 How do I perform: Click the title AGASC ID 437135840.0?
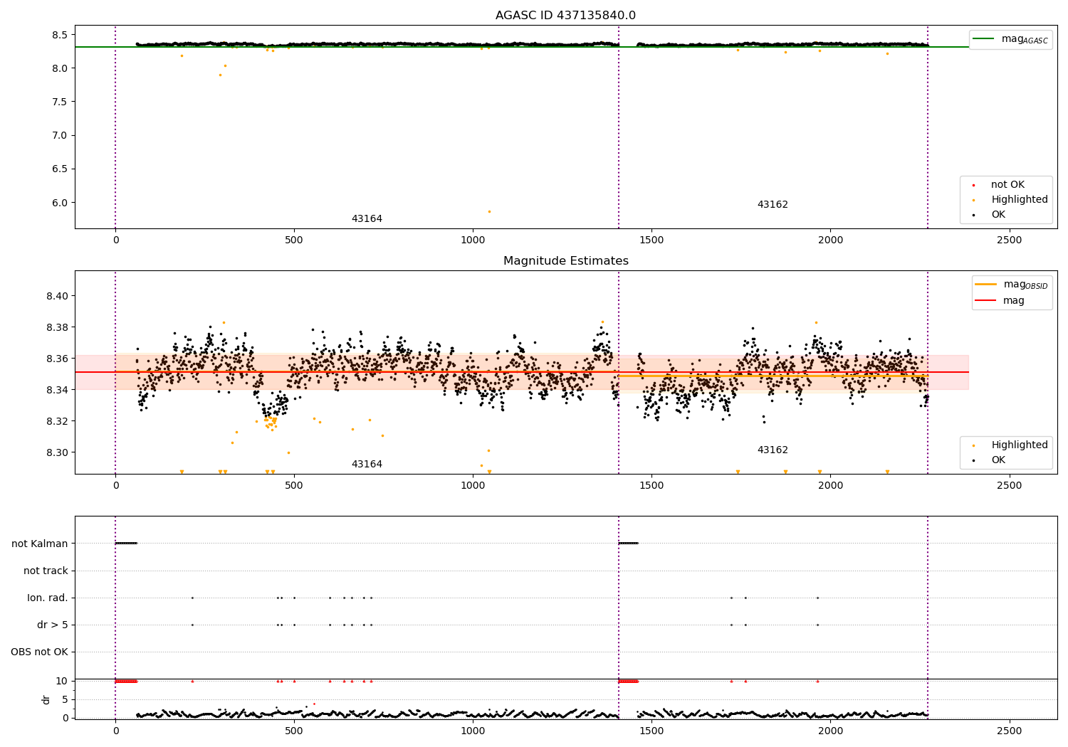click(565, 16)
